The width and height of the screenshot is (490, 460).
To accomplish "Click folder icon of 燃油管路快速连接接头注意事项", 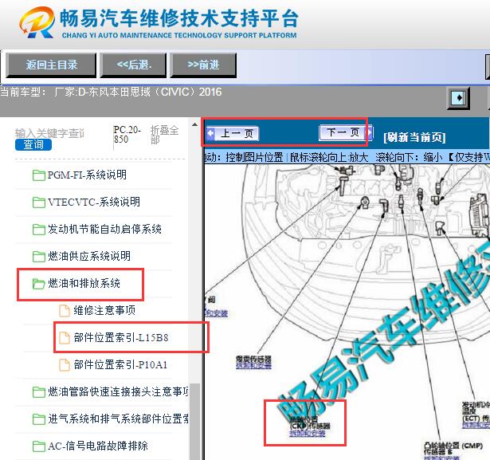I will coord(39,392).
